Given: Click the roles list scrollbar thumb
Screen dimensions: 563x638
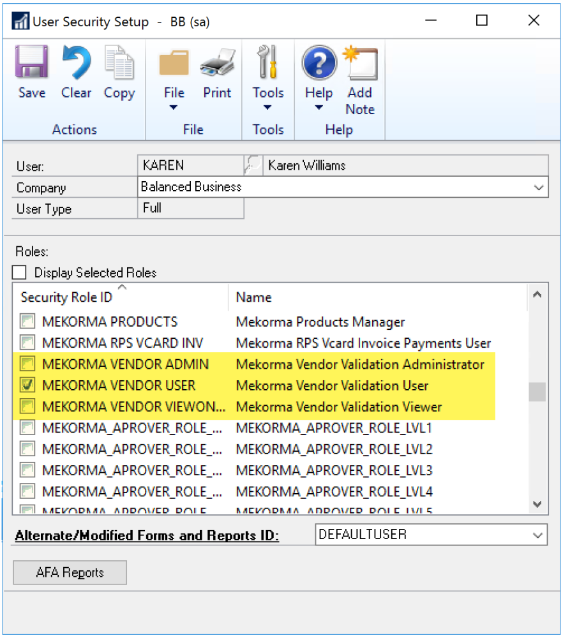Looking at the screenshot, I should 537,392.
